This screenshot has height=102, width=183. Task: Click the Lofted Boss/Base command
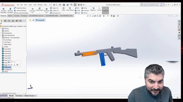click(20, 10)
